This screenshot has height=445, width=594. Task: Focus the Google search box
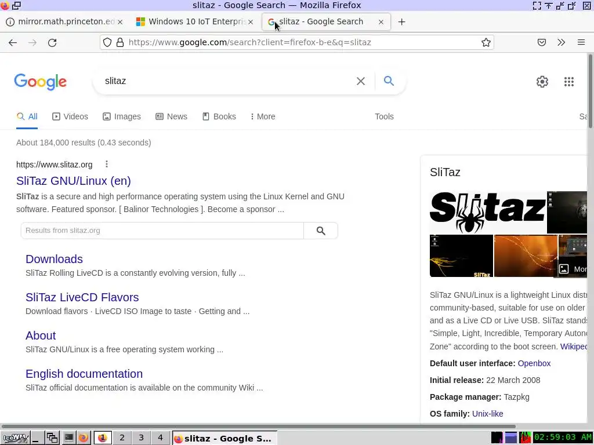[x=227, y=81]
